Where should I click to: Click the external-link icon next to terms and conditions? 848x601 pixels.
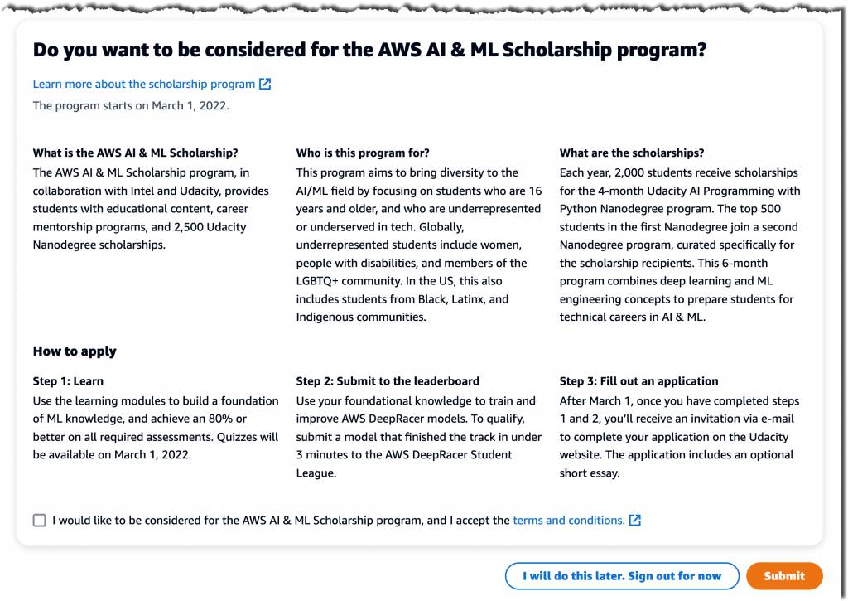[634, 520]
